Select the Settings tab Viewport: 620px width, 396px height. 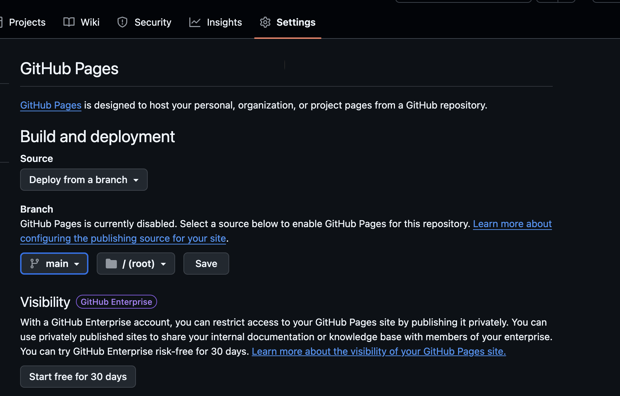(287, 22)
